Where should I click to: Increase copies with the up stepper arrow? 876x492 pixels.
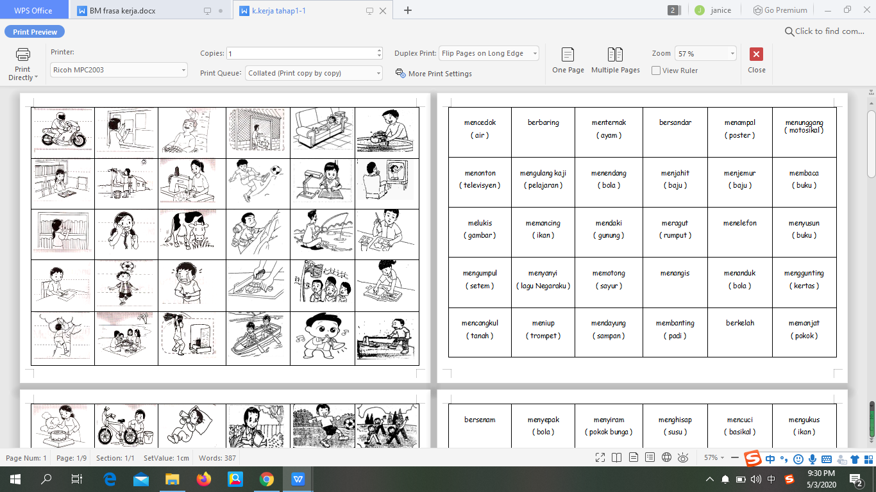coord(379,51)
